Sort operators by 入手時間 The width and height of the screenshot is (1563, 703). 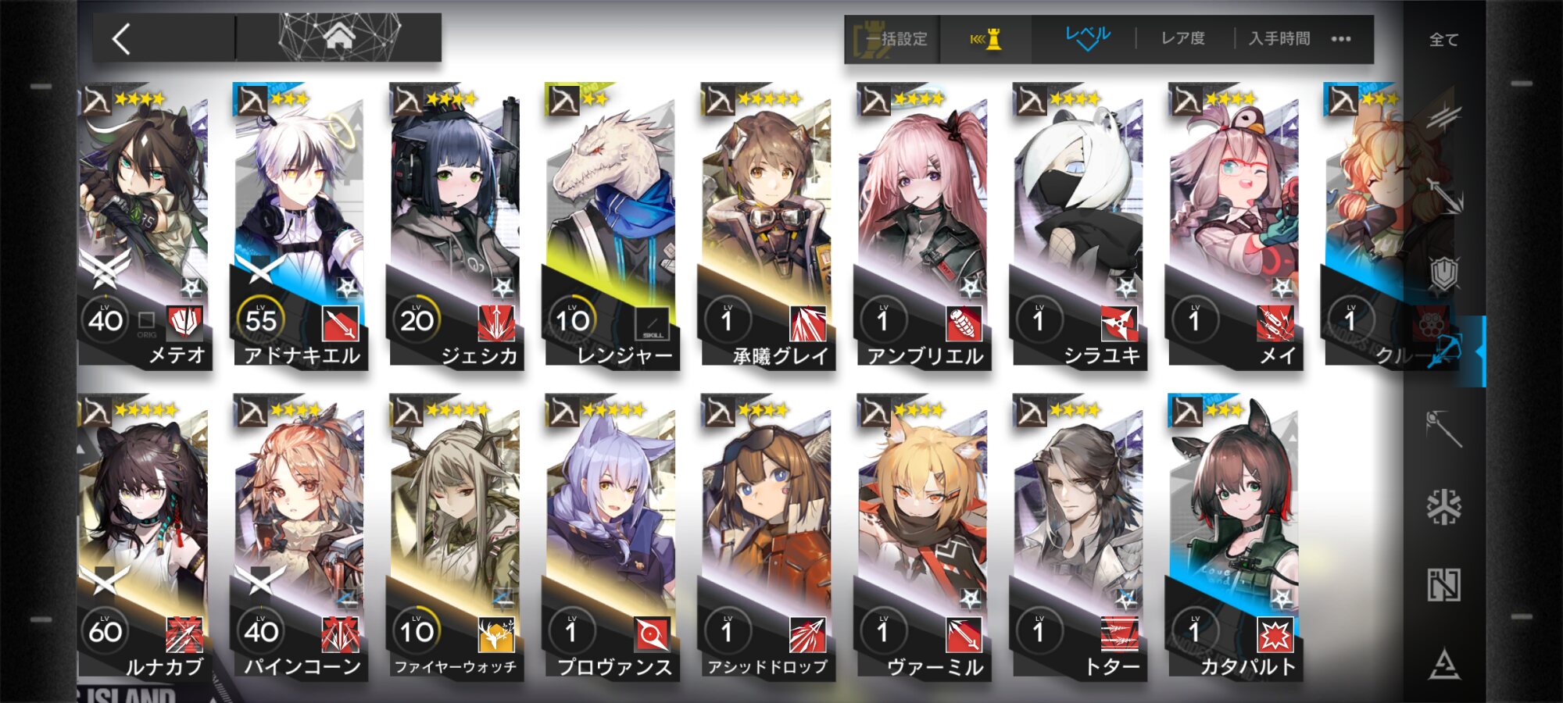point(1279,38)
